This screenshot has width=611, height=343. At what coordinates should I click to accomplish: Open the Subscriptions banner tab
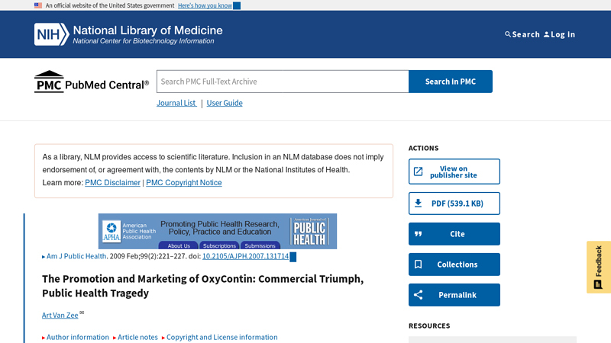[x=219, y=245]
